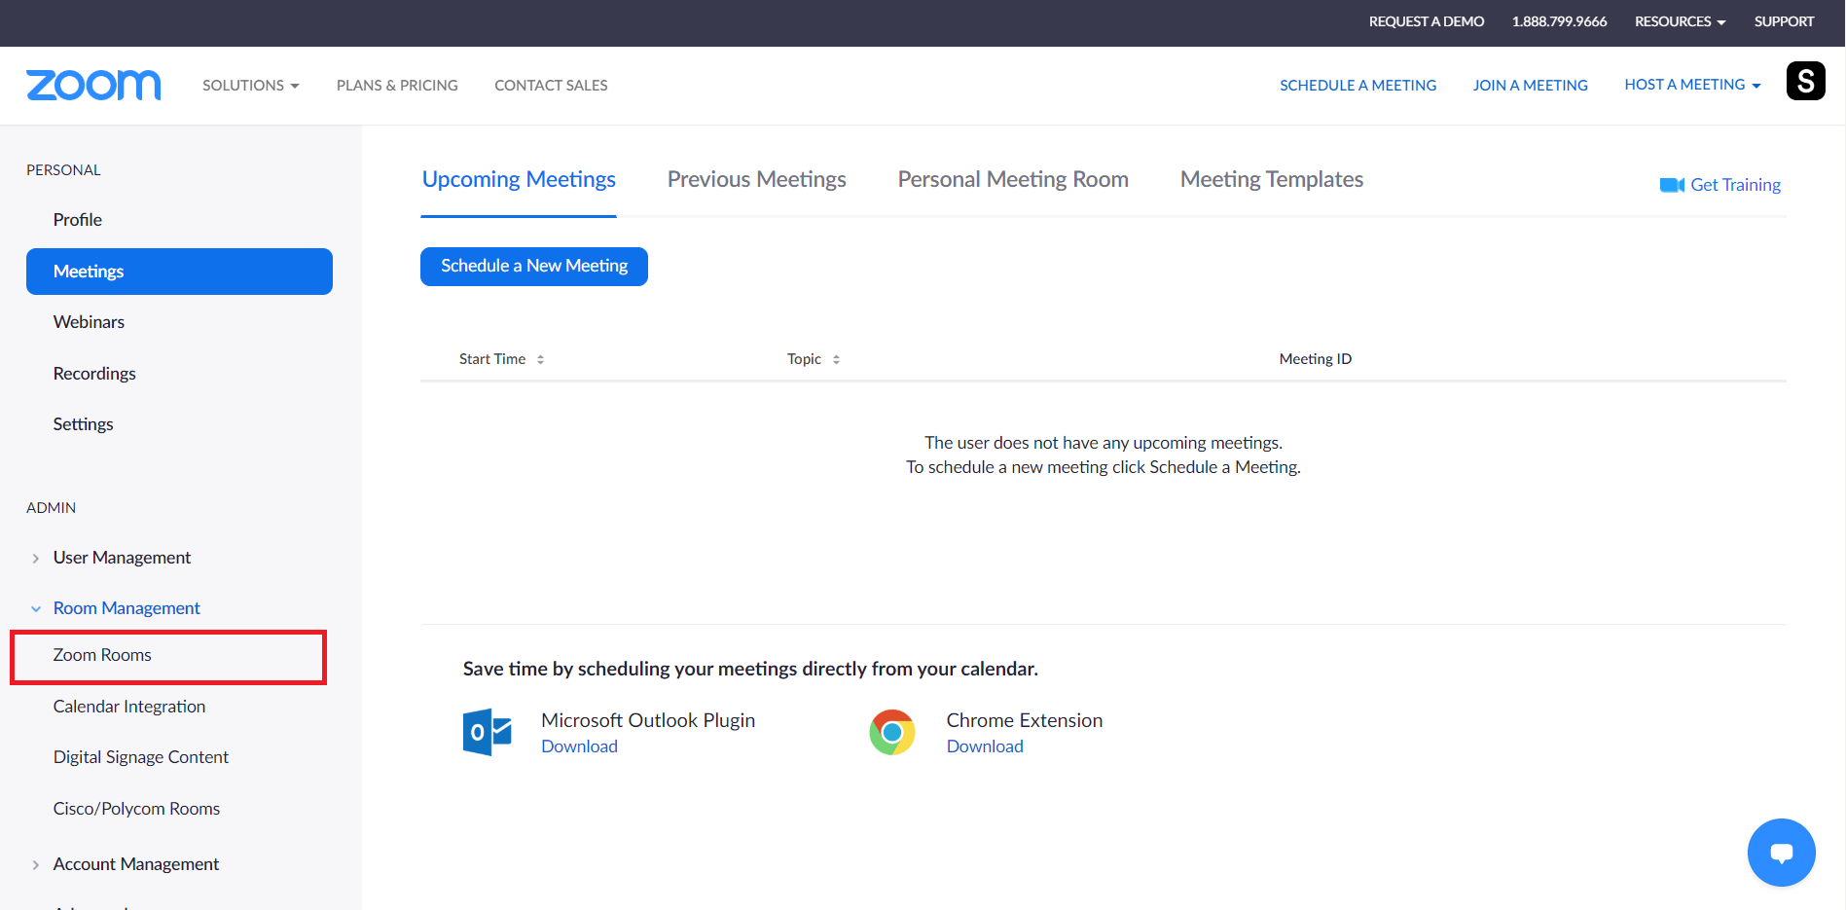Click the Zoom logo
Viewport: 1846px width, 910px height.
93,86
